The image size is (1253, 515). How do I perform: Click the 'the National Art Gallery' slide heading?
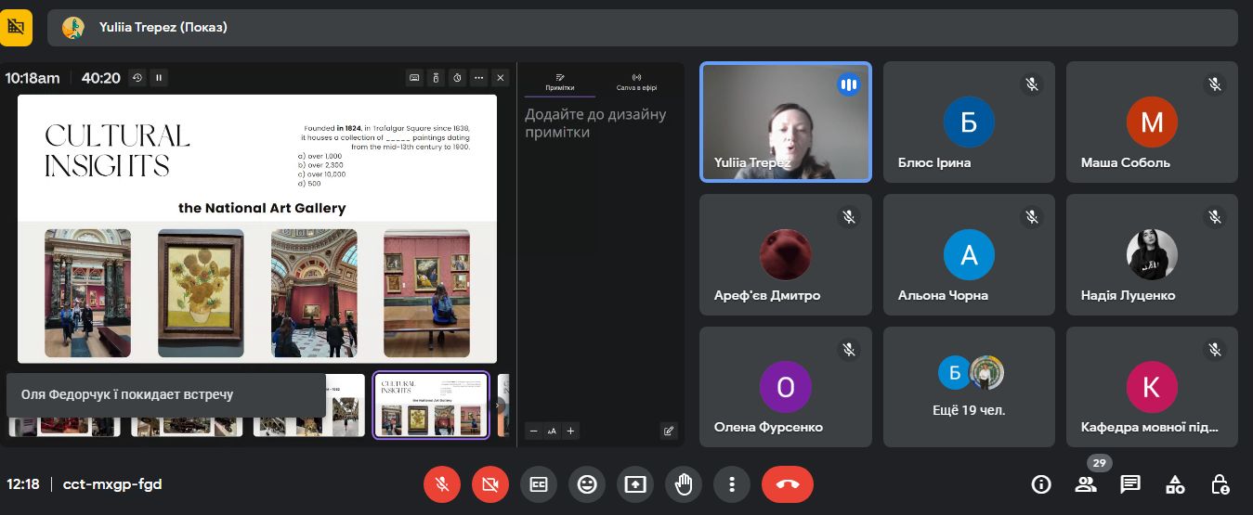tap(262, 208)
